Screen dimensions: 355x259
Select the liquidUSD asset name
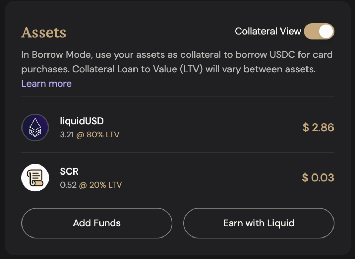point(82,121)
